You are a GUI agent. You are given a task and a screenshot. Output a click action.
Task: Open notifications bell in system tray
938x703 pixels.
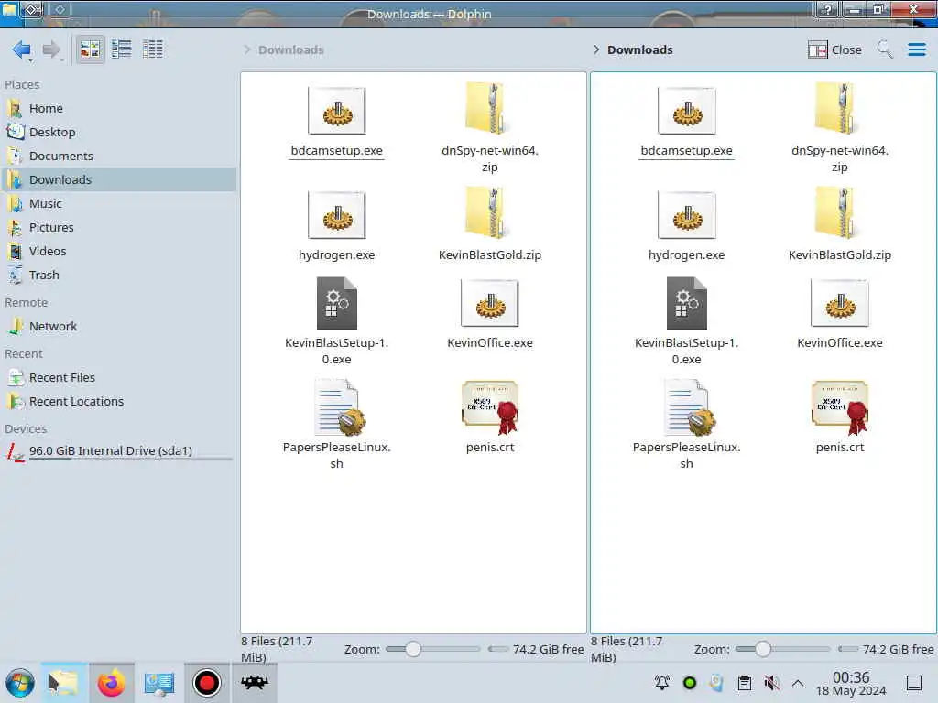pyautogui.click(x=661, y=683)
